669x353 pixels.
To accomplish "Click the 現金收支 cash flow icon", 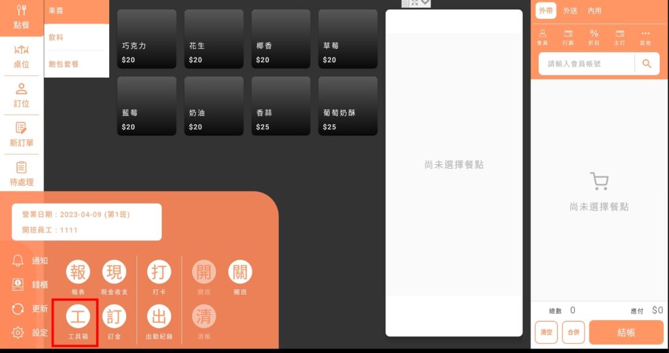I will pos(114,272).
